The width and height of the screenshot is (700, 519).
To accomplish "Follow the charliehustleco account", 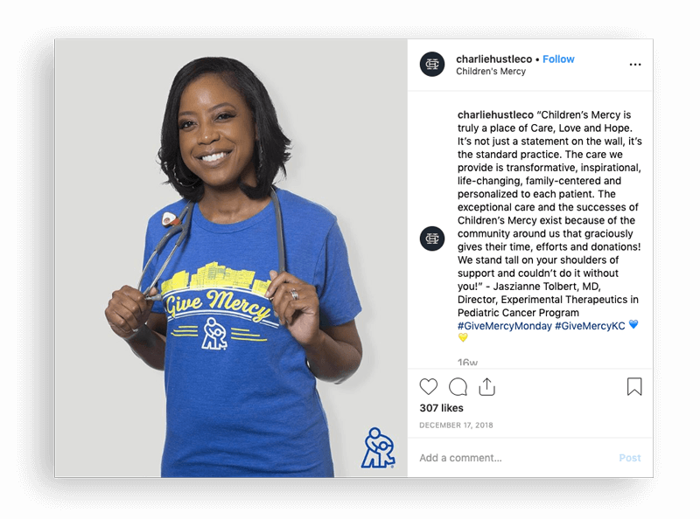I will [x=558, y=59].
